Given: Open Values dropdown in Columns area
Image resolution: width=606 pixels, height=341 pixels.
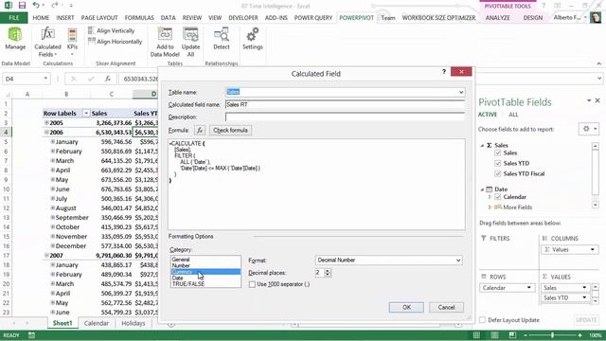Looking at the screenshot, I should (593, 250).
